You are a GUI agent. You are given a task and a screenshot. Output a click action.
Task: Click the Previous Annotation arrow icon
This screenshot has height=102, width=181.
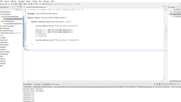click(x=60, y=4)
